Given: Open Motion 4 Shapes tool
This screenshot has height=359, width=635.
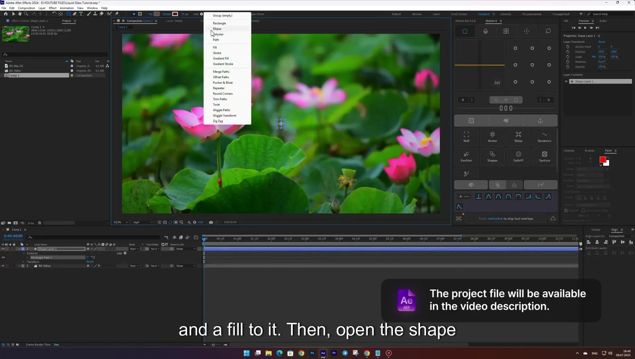Looking at the screenshot, I should pyautogui.click(x=492, y=156).
